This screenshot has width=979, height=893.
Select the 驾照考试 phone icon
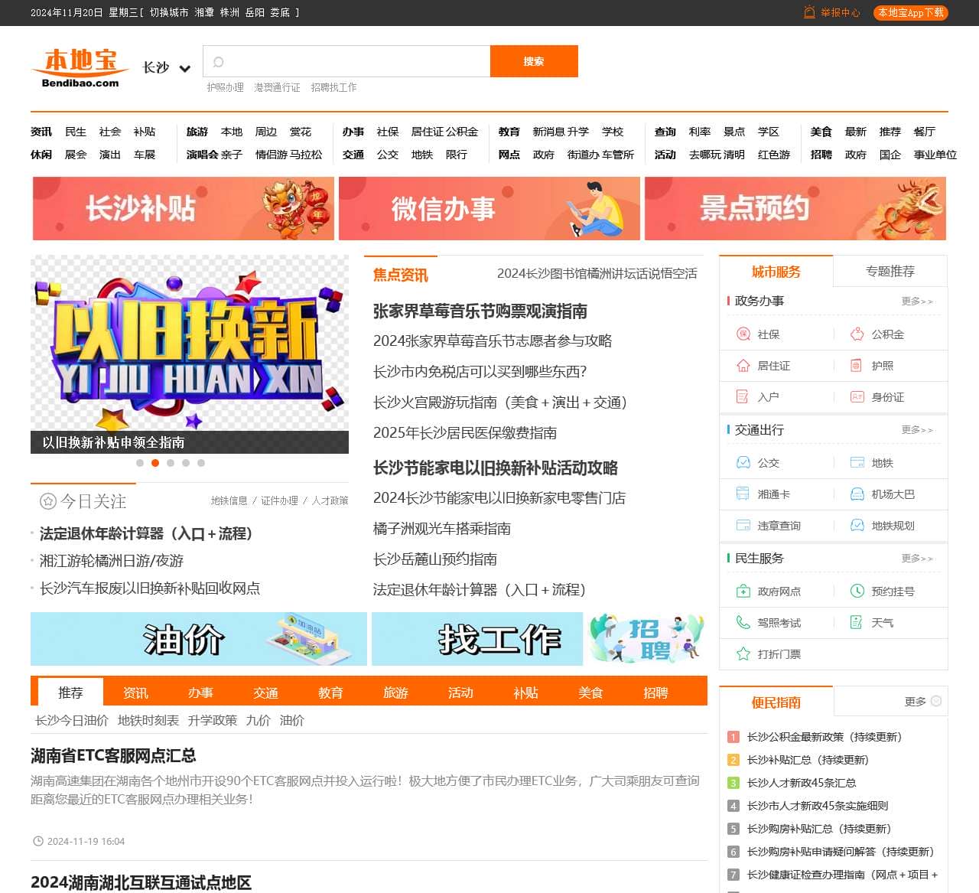tap(743, 622)
